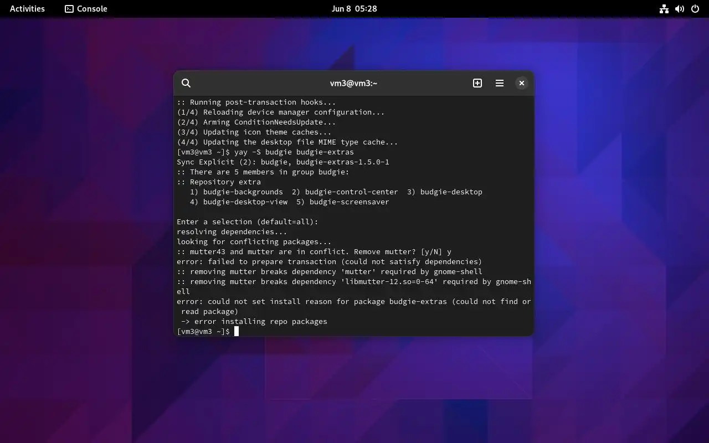This screenshot has height=443, width=709.
Task: Open the Console hamburger menu
Action: [500, 83]
